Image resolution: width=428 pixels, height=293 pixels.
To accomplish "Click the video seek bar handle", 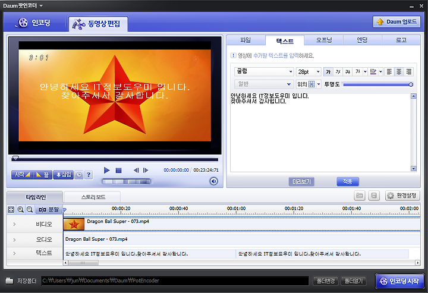I will pos(15,158).
